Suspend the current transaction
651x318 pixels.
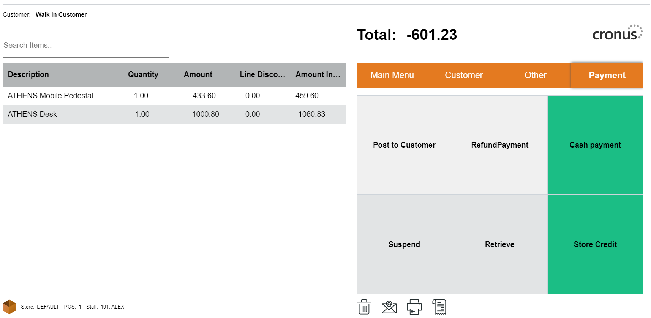coord(404,244)
